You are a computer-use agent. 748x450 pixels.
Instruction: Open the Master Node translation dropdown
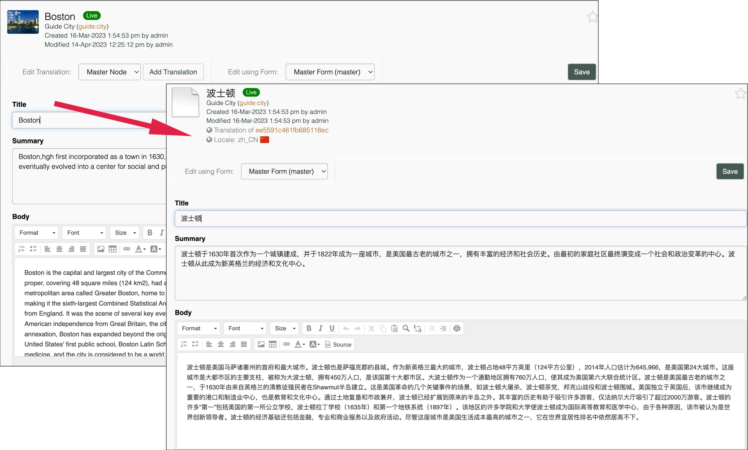click(x=109, y=72)
